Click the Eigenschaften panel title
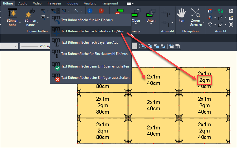Screen dimensions: 237x148 [37, 31]
